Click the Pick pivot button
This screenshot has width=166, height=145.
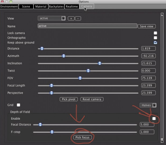click(x=69, y=99)
